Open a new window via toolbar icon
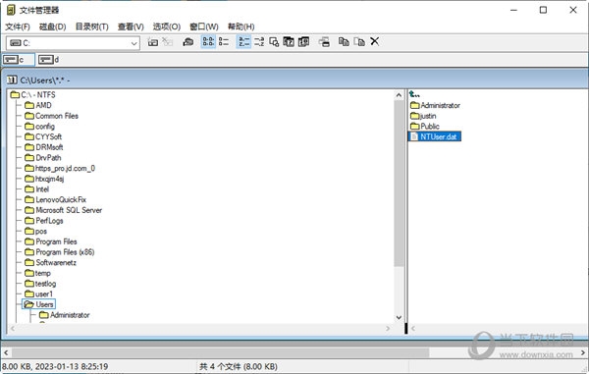This screenshot has height=374, width=589. [x=324, y=41]
